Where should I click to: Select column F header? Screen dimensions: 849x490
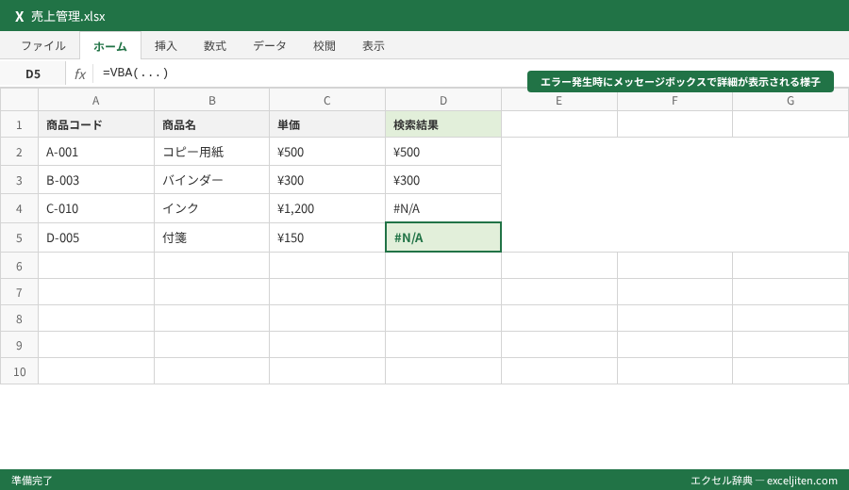[x=674, y=100]
